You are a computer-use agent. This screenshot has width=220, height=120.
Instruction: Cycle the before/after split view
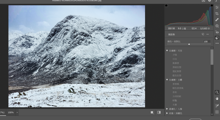click(159, 112)
